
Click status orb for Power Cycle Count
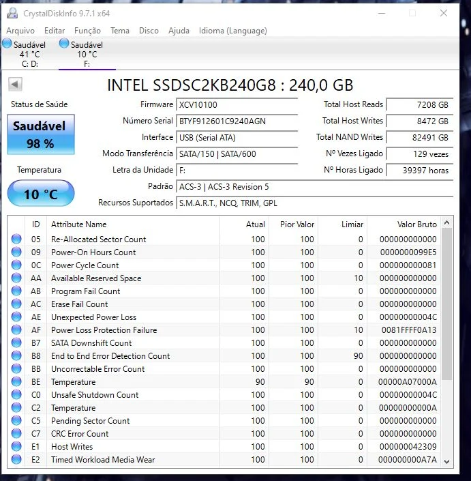[x=16, y=265]
